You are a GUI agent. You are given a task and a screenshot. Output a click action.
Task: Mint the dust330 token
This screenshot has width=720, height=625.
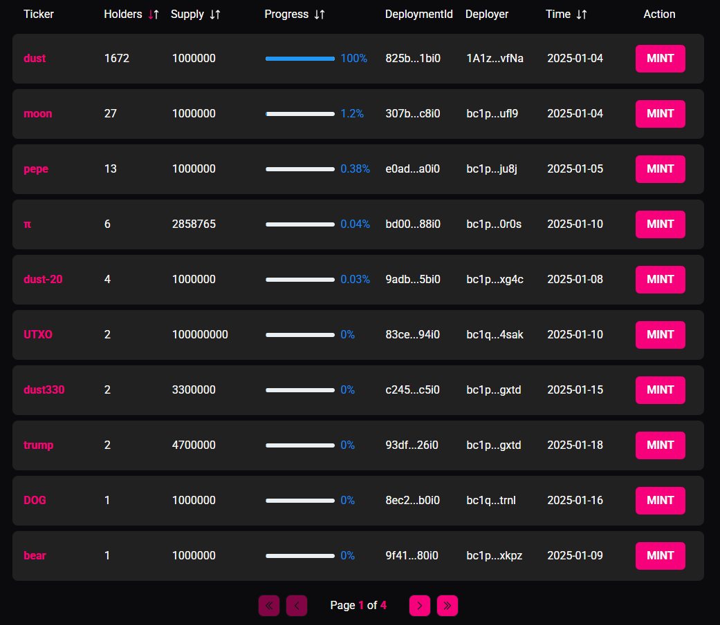661,390
